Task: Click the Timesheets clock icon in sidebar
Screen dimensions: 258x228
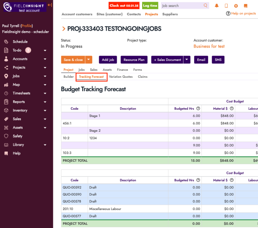Action: coord(6,93)
